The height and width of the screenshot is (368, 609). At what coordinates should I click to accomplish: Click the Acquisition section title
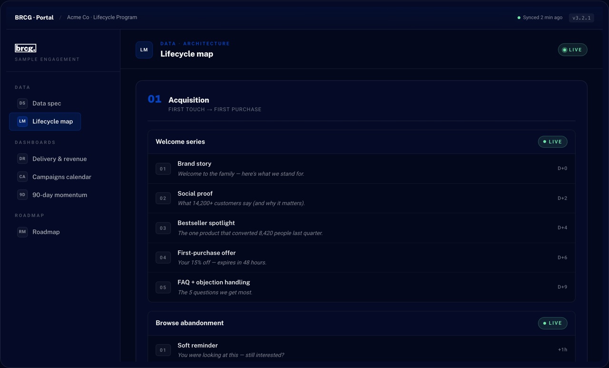tap(188, 100)
